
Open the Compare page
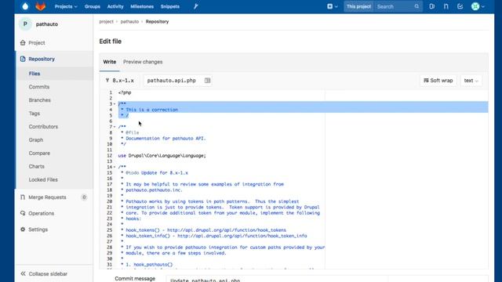pyautogui.click(x=39, y=154)
